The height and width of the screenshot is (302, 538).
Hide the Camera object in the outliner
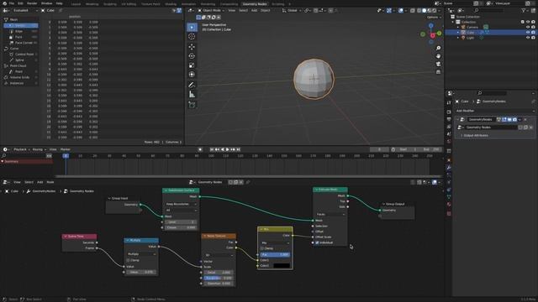(528, 27)
